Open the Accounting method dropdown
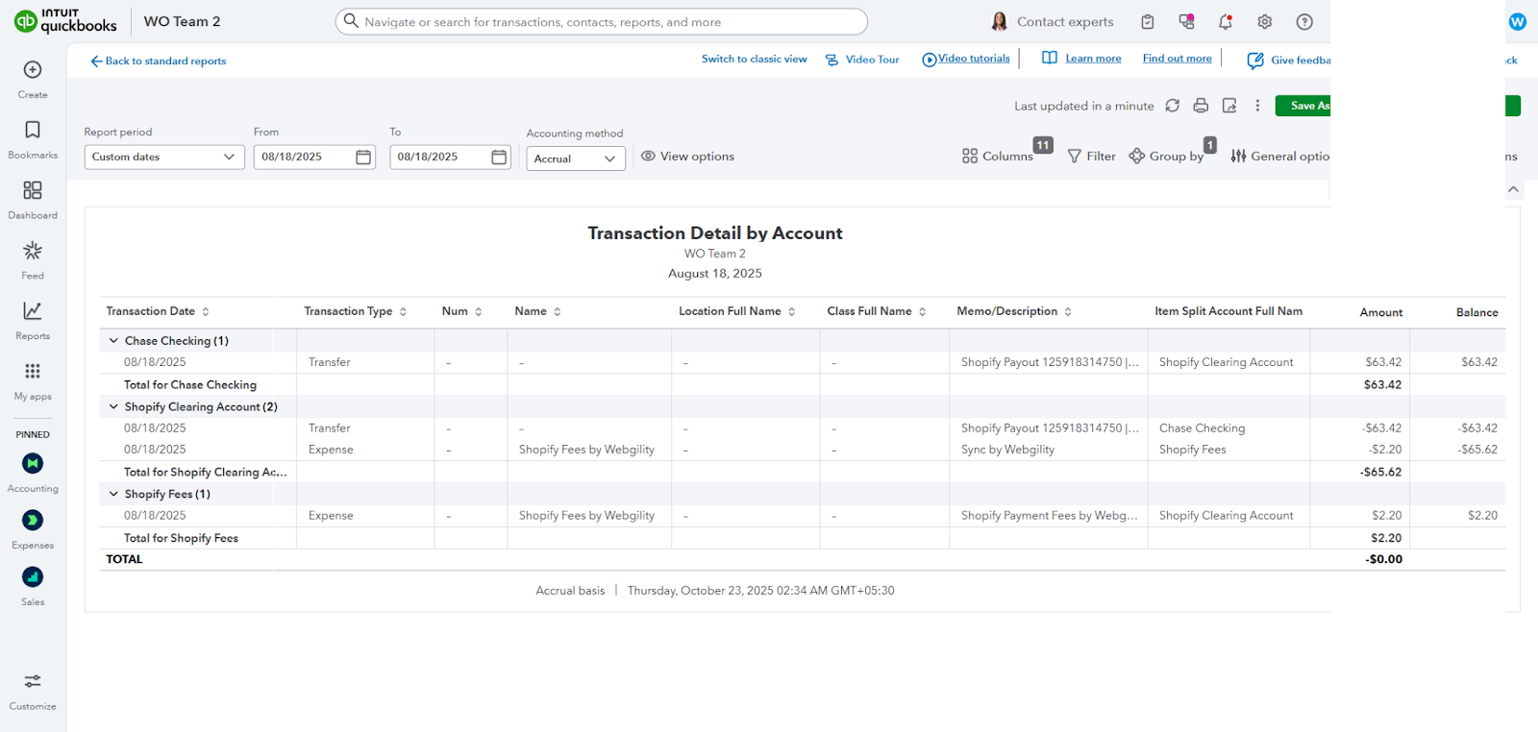The width and height of the screenshot is (1538, 732). [575, 159]
